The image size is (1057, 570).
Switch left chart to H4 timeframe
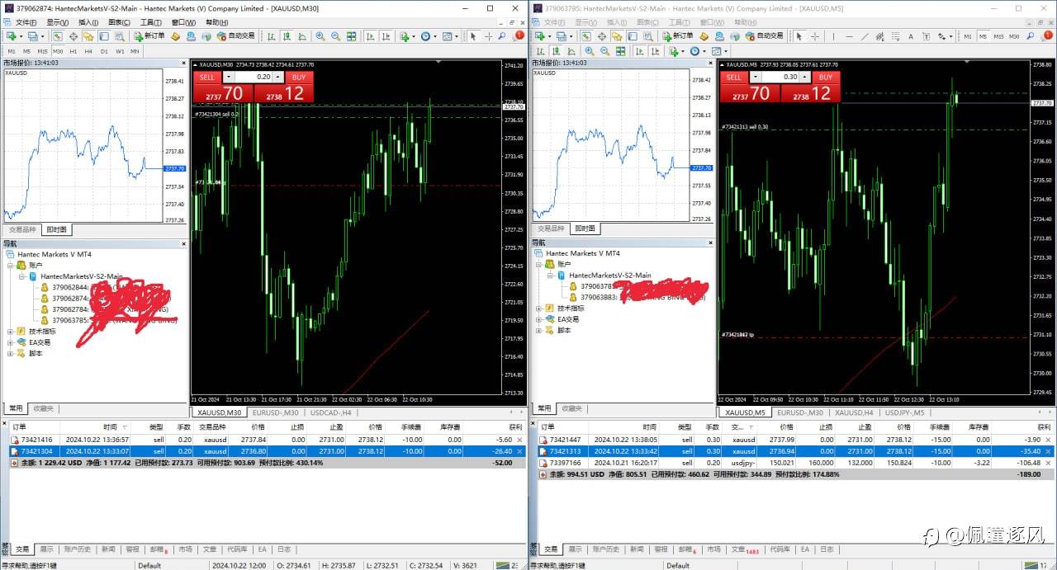pos(87,51)
